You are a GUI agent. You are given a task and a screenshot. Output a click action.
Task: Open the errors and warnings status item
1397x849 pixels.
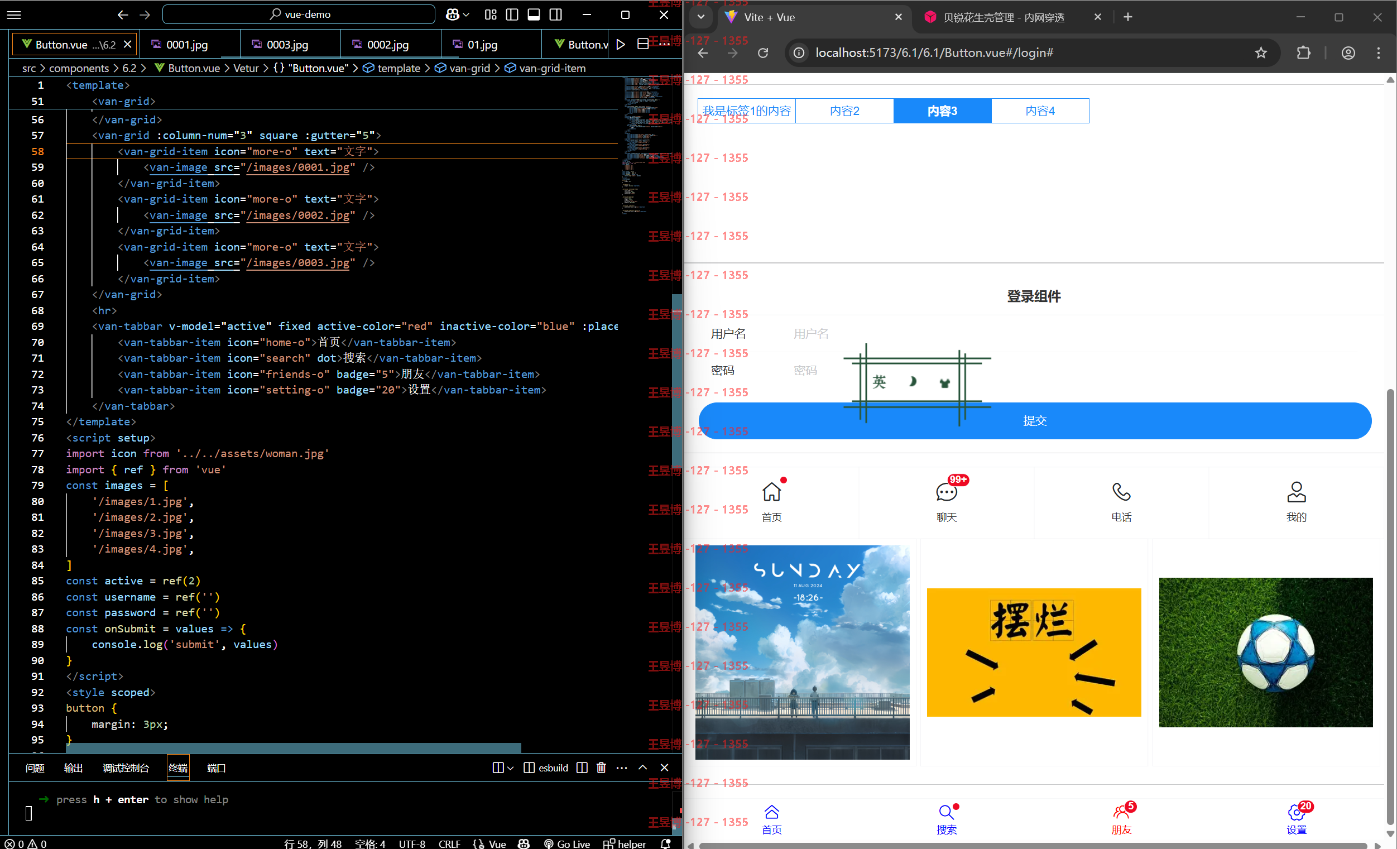click(26, 843)
